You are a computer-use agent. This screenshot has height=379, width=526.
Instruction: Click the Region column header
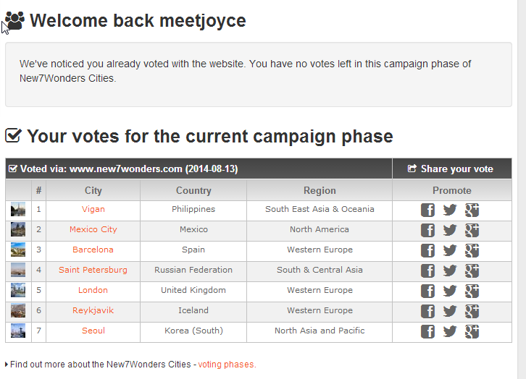pos(320,190)
